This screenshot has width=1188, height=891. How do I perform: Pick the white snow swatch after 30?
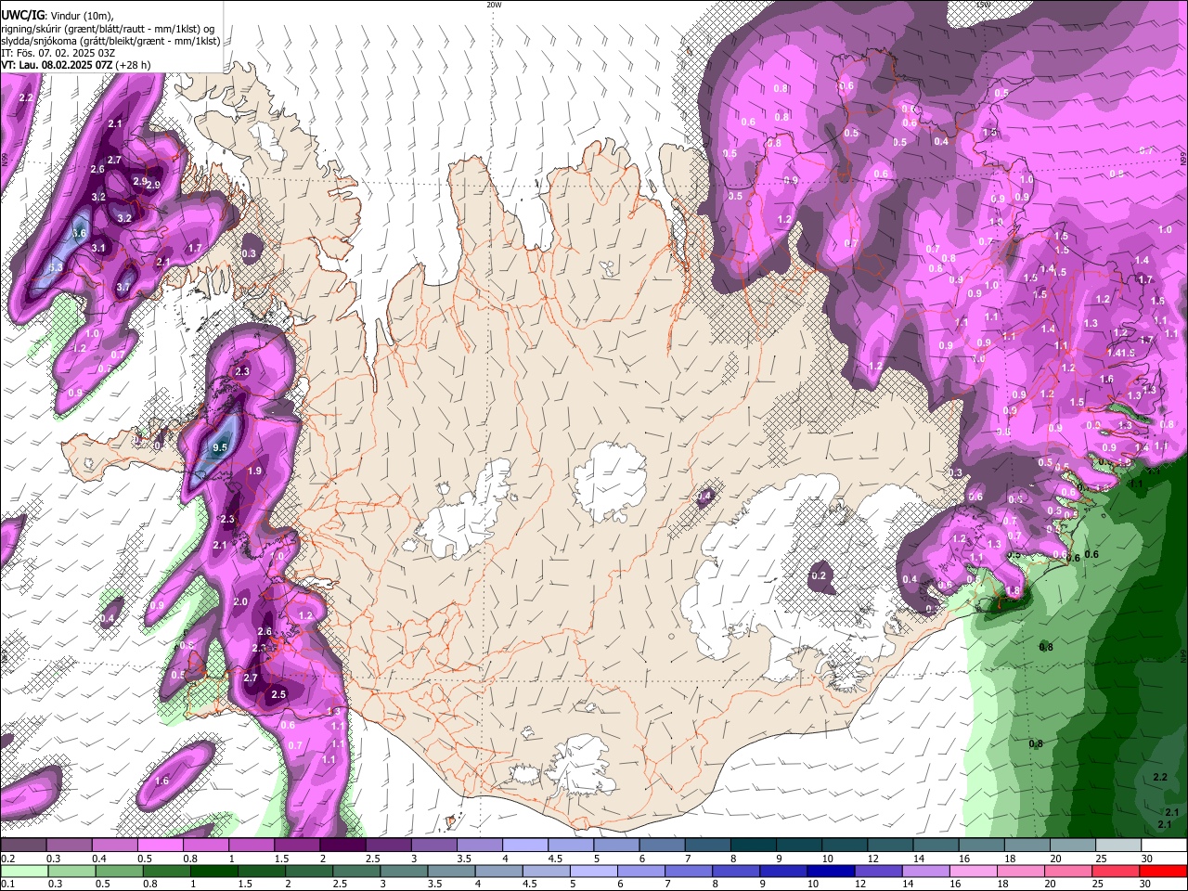[1165, 846]
